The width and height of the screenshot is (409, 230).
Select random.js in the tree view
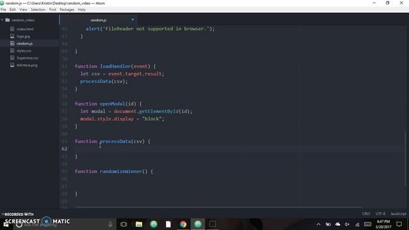(x=24, y=43)
